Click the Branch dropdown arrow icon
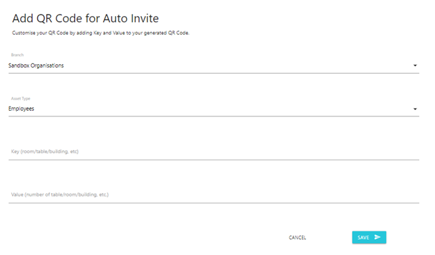The height and width of the screenshot is (255, 435). [415, 65]
